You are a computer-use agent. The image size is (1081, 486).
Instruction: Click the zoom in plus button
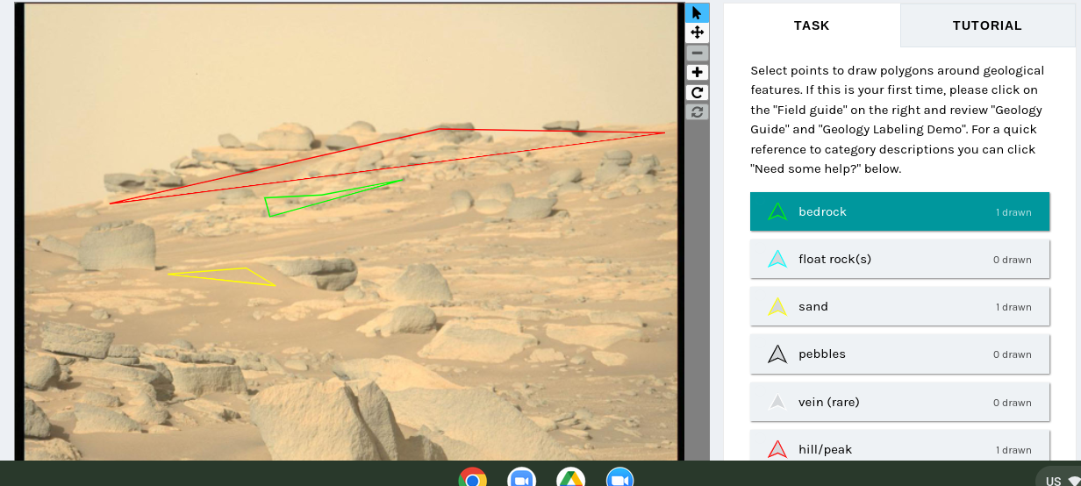point(697,72)
